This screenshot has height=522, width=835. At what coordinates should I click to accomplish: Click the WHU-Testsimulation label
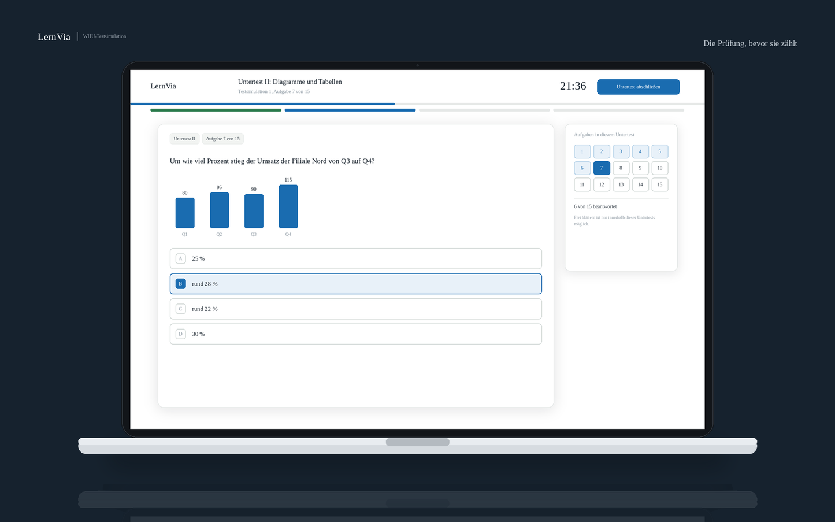click(x=105, y=36)
